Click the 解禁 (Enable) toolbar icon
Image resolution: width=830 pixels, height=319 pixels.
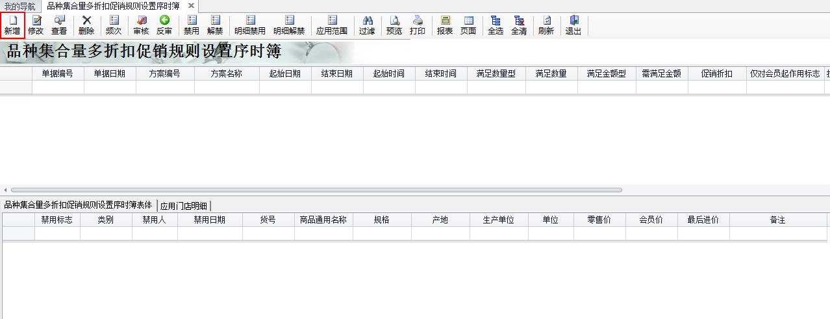215,25
